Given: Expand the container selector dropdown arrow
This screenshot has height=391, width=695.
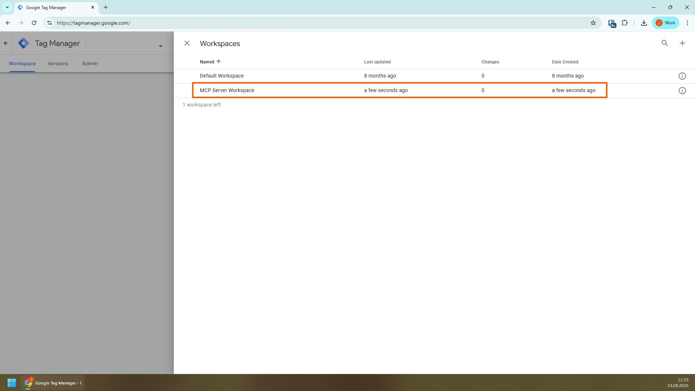Looking at the screenshot, I should [x=160, y=46].
